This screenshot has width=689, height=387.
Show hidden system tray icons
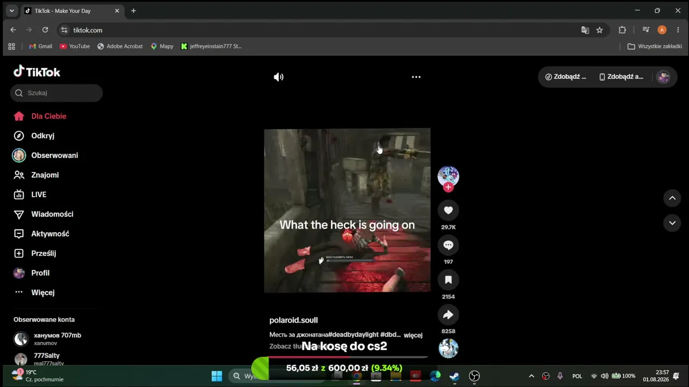(531, 376)
